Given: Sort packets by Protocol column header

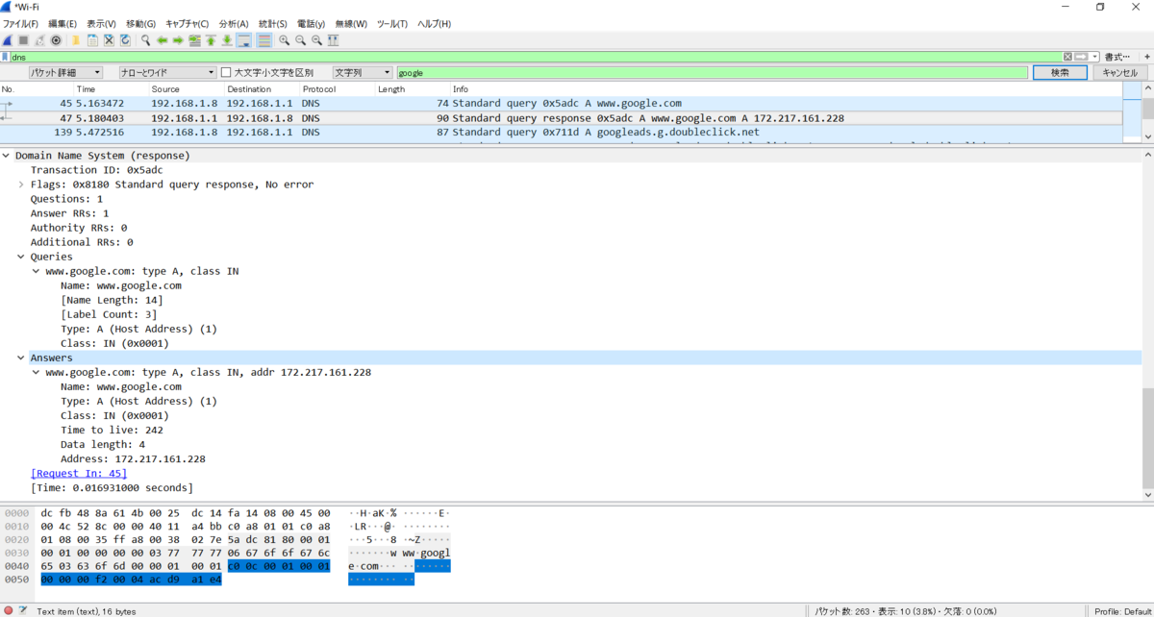Looking at the screenshot, I should [x=337, y=89].
